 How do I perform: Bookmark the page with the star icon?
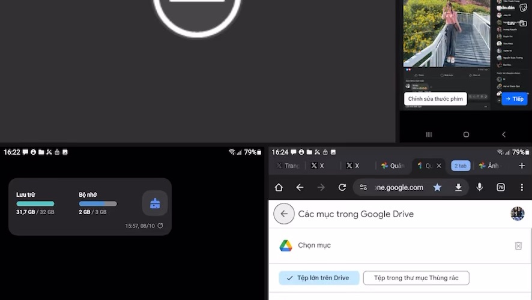pos(437,187)
